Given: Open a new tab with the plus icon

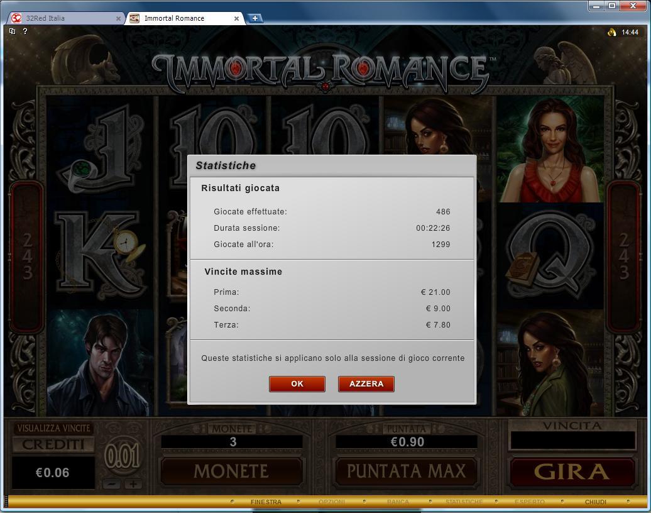Looking at the screenshot, I should [x=254, y=18].
